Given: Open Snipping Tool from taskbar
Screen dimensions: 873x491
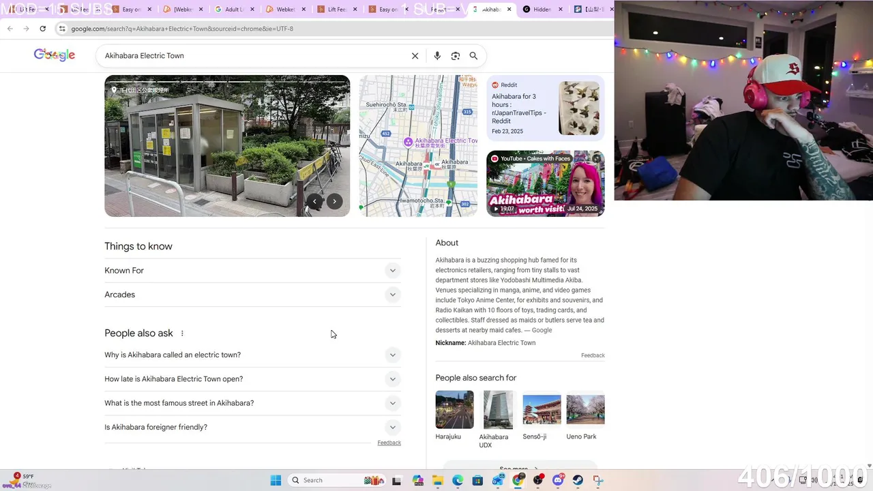Looking at the screenshot, I should (x=598, y=480).
